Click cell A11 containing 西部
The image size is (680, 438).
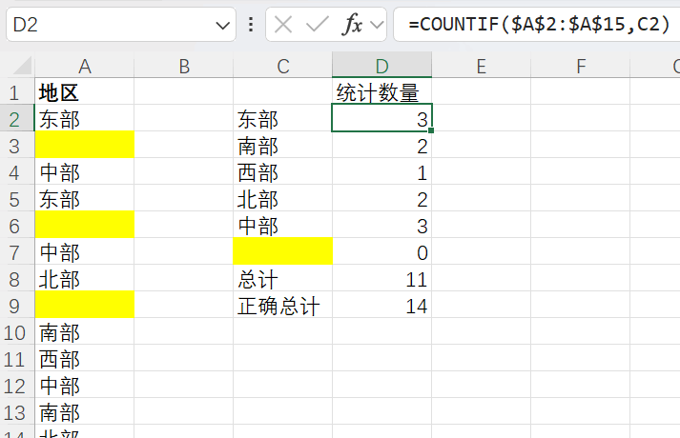click(85, 358)
